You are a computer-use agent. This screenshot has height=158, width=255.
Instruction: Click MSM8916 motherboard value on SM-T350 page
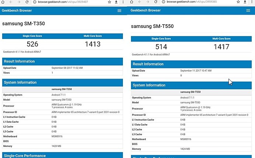pos(57,136)
